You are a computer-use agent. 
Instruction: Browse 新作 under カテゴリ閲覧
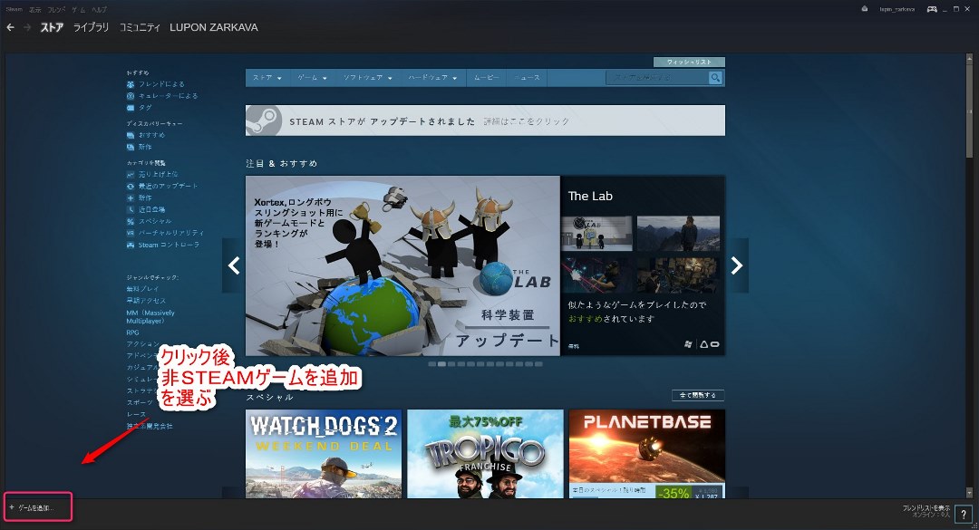[145, 198]
